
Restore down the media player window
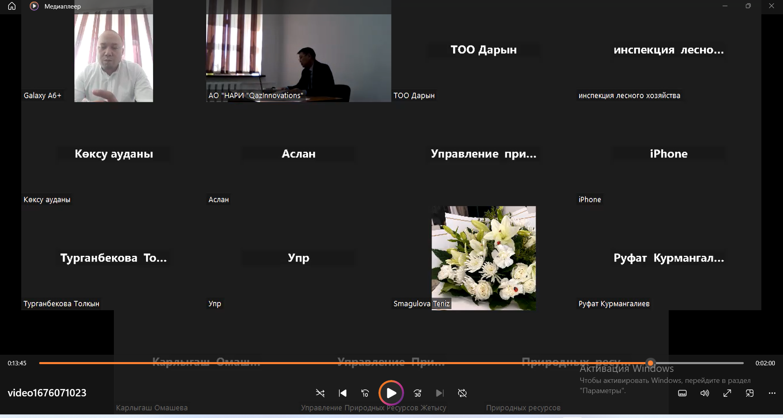(748, 6)
